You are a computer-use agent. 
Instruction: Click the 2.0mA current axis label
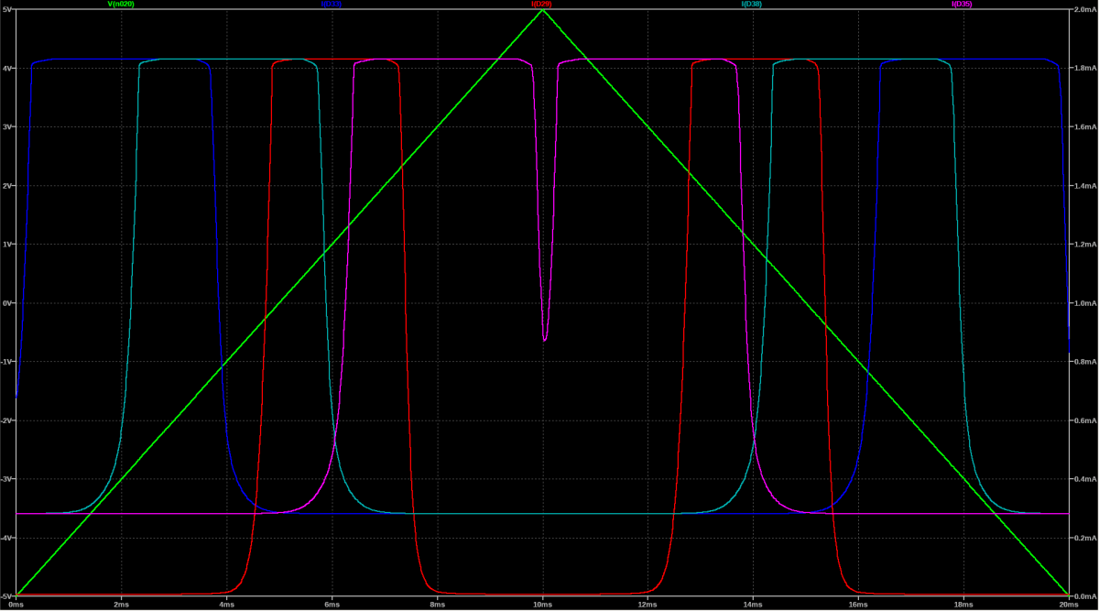tap(1083, 9)
